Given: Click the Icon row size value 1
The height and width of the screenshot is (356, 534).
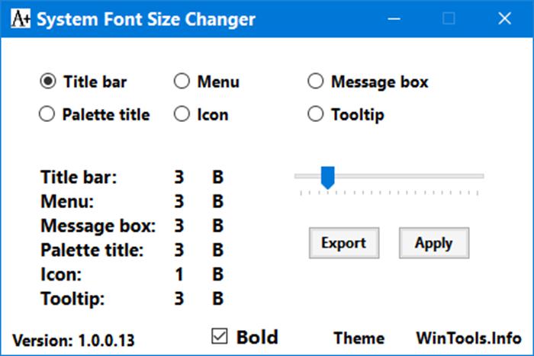Looking at the screenshot, I should pyautogui.click(x=179, y=274).
